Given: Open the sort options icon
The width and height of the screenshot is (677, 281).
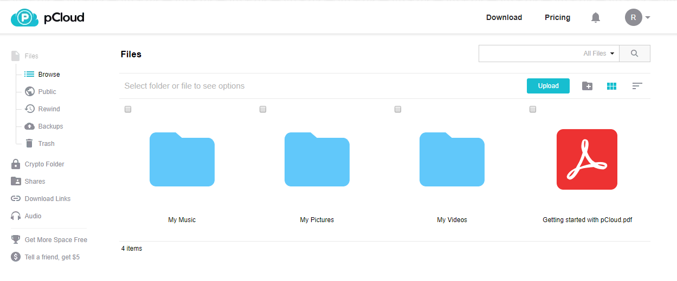Looking at the screenshot, I should 637,86.
